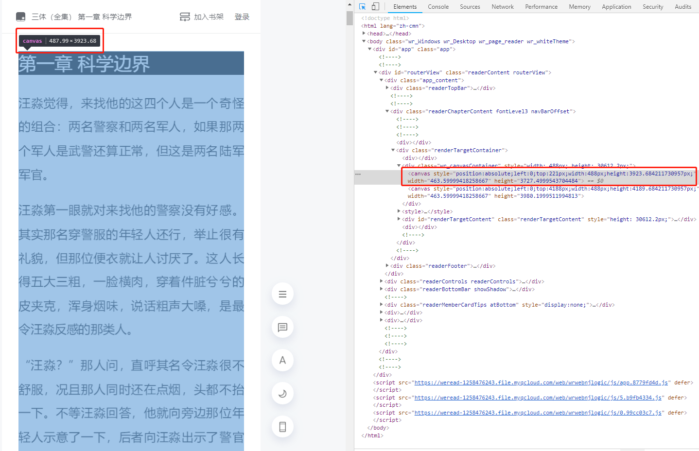Collapse the app_content div node
This screenshot has width=699, height=451.
point(382,80)
